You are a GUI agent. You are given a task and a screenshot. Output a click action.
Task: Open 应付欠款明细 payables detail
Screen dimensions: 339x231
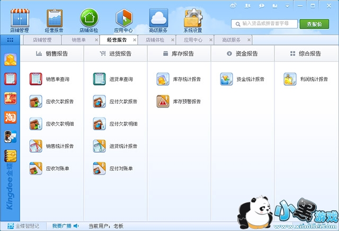click(115, 124)
